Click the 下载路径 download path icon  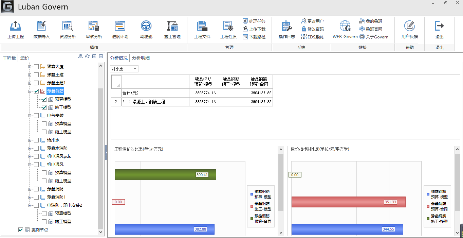coord(245,37)
